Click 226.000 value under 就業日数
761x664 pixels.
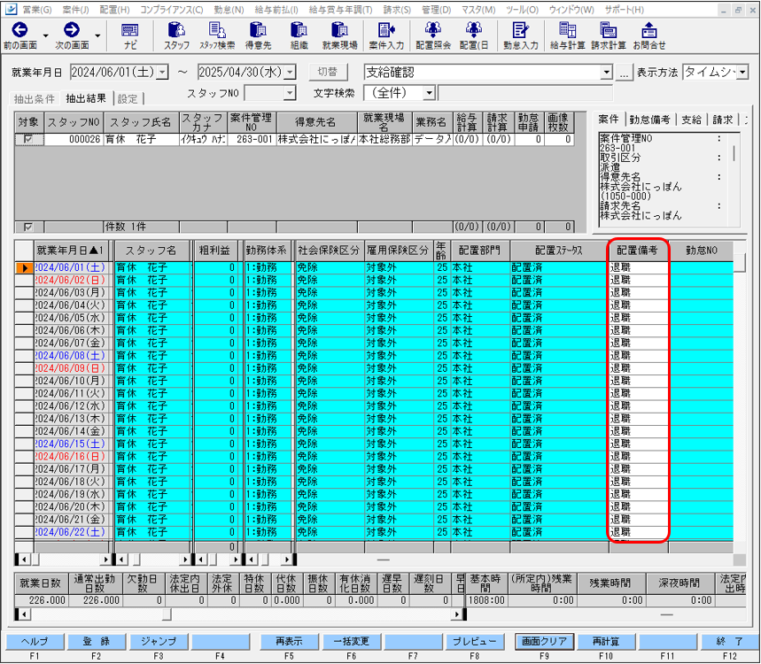point(42,600)
